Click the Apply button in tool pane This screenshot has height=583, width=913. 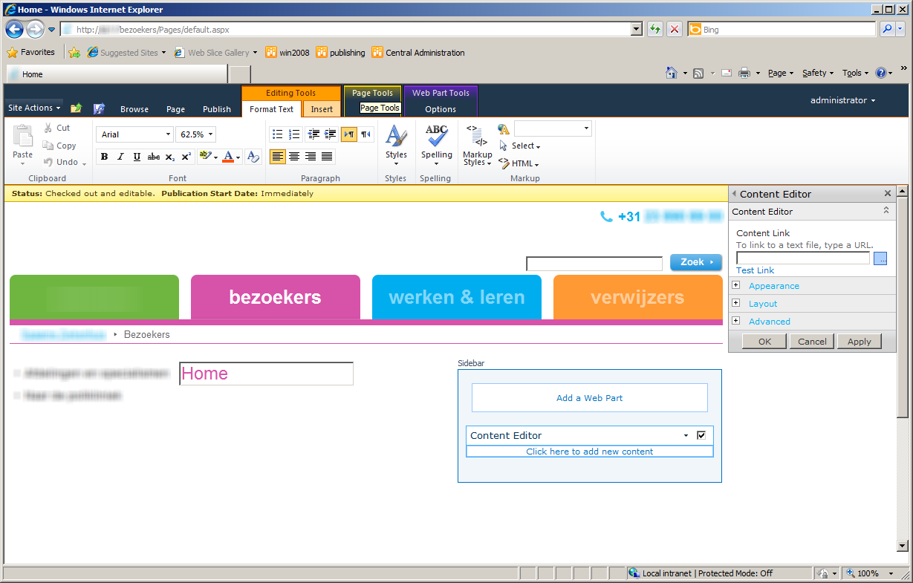pyautogui.click(x=859, y=342)
